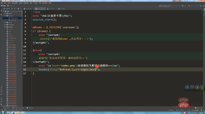
Task: Click the Windows Start button
Action: (3, 113)
